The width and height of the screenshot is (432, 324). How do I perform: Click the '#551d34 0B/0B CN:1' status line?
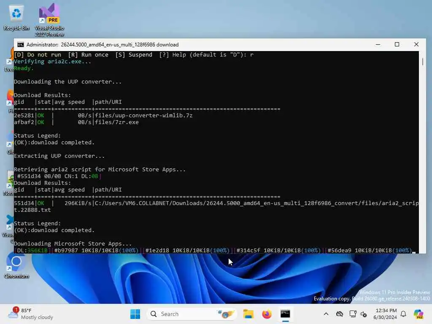(x=58, y=176)
